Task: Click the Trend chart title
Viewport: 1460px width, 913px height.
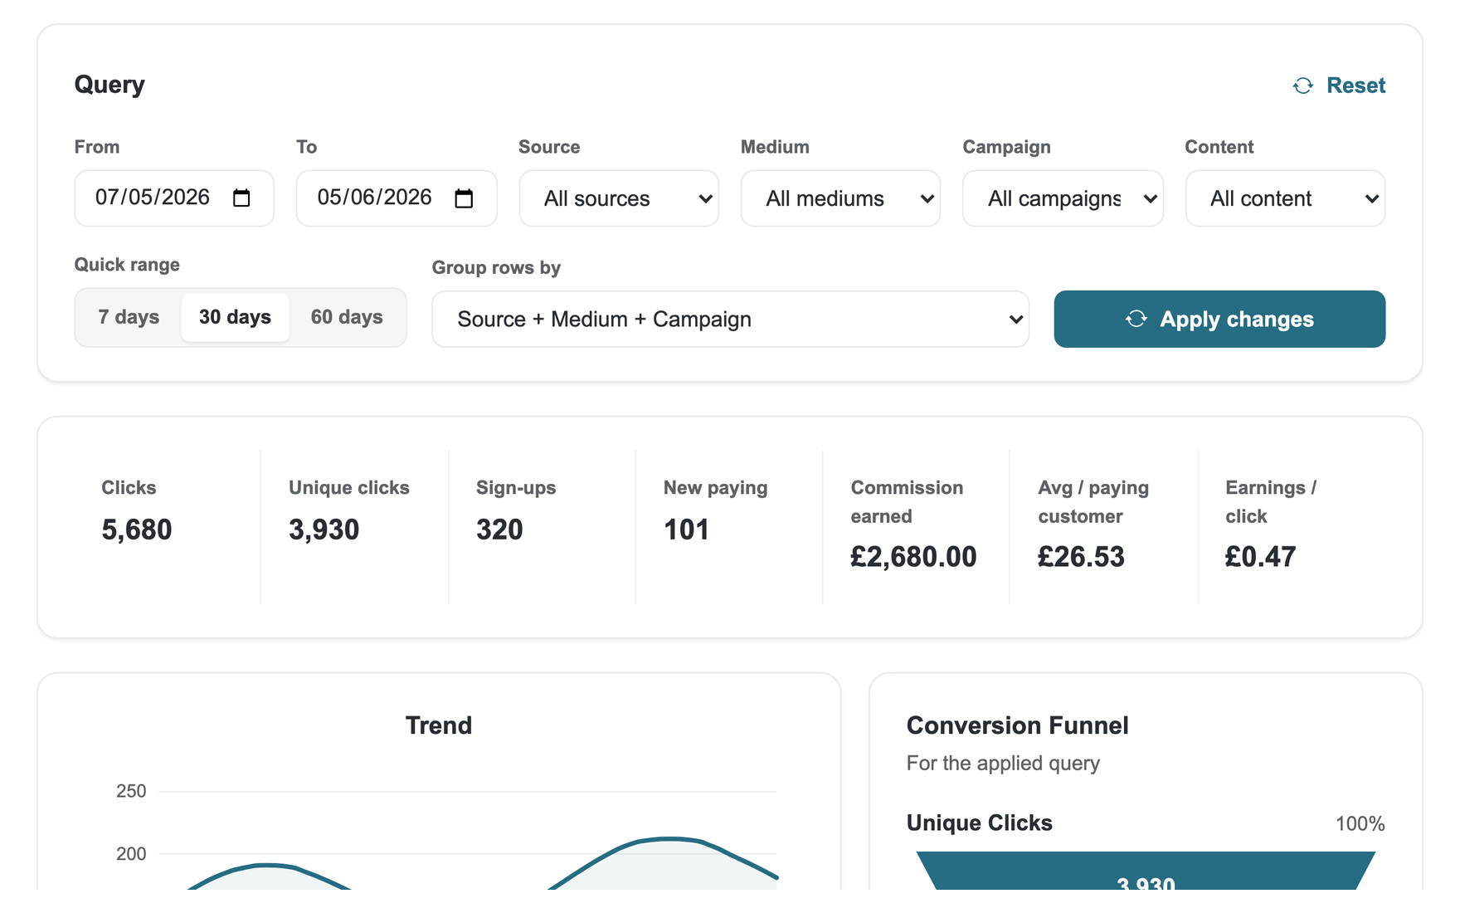Action: 439,725
